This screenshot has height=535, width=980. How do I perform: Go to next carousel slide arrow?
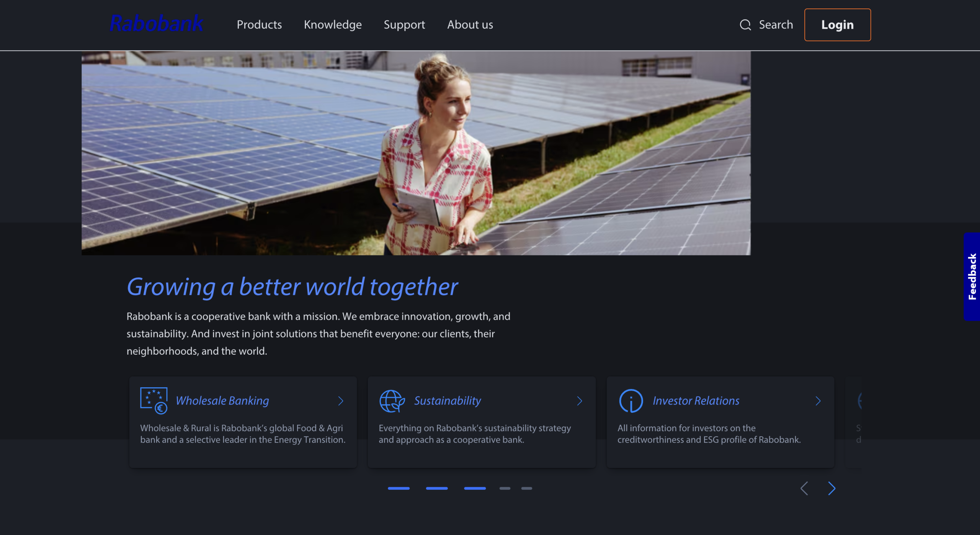click(x=831, y=488)
